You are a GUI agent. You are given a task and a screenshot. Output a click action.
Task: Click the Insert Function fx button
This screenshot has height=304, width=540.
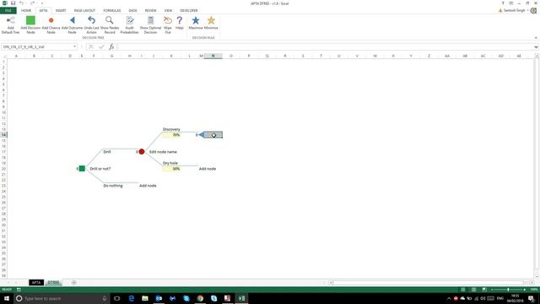[x=111, y=46]
